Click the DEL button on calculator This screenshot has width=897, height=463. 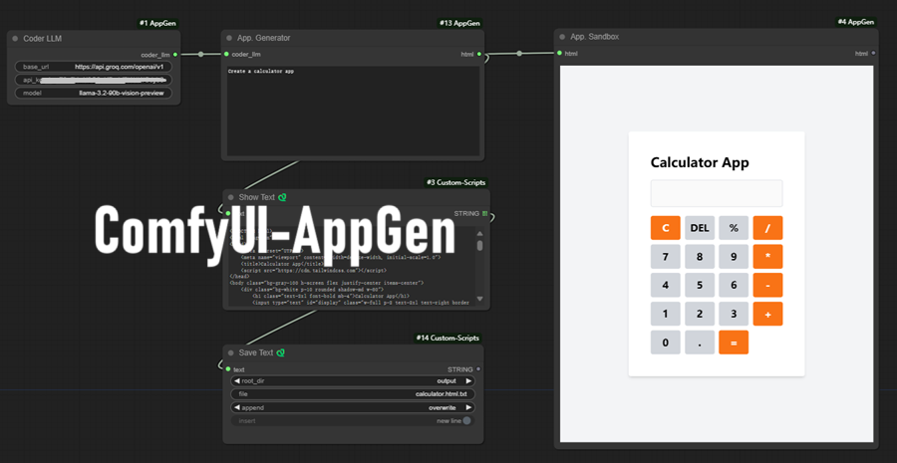click(x=700, y=227)
